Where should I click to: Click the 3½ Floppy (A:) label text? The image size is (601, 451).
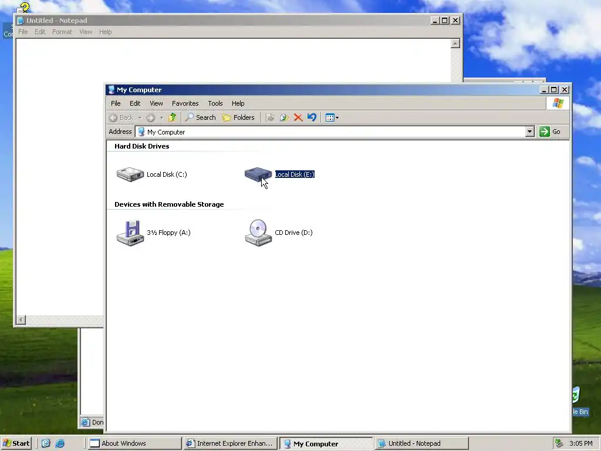[x=168, y=233]
